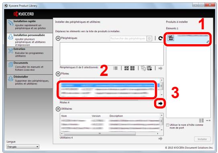Image resolution: width=218 pixels, height=153 pixels.
Task: Toggle 'Utiliser le nom d'hôte comme nom de port'
Action: (x=167, y=125)
